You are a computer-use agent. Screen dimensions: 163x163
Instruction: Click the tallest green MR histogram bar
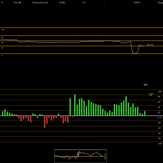coord(75,105)
